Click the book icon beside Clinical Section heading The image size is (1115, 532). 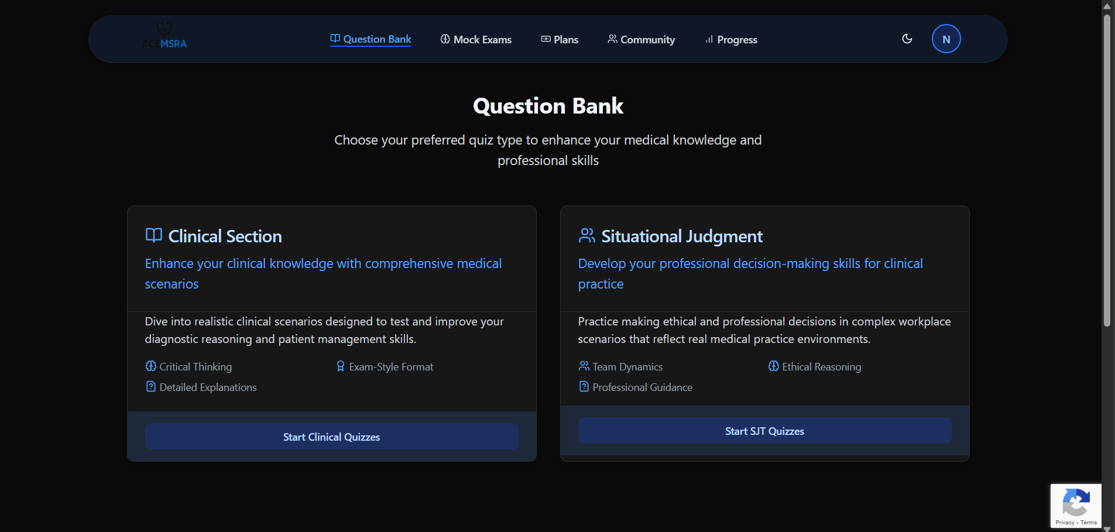point(154,235)
